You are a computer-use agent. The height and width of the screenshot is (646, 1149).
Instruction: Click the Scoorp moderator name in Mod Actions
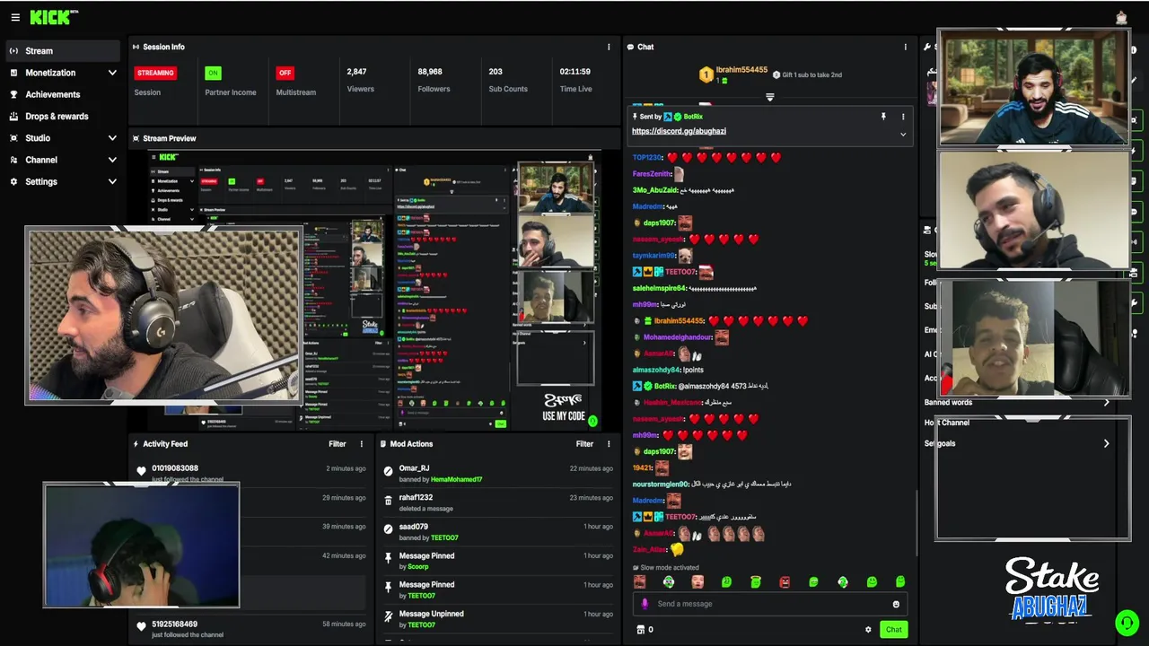(418, 567)
